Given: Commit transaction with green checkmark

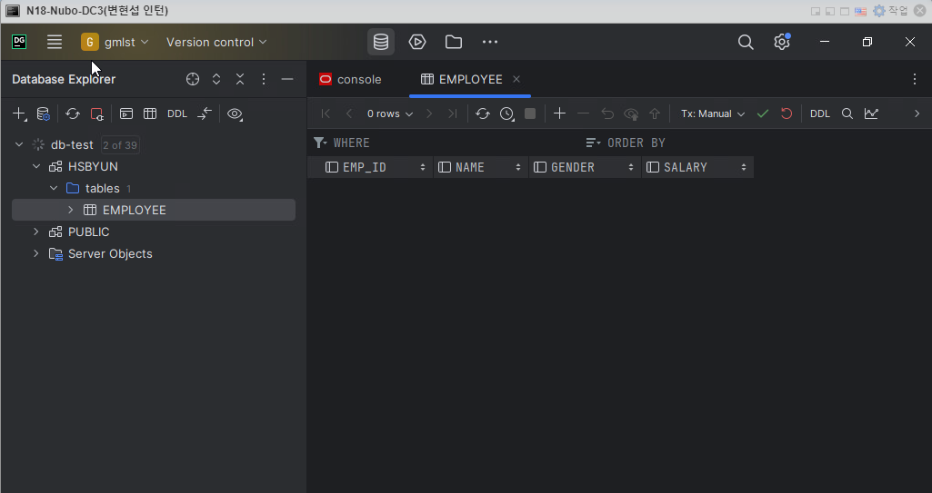Looking at the screenshot, I should [763, 113].
